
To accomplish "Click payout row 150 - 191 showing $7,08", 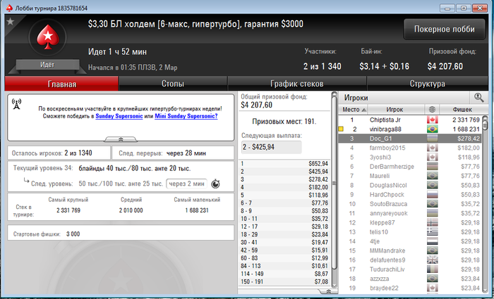I will [x=284, y=281].
